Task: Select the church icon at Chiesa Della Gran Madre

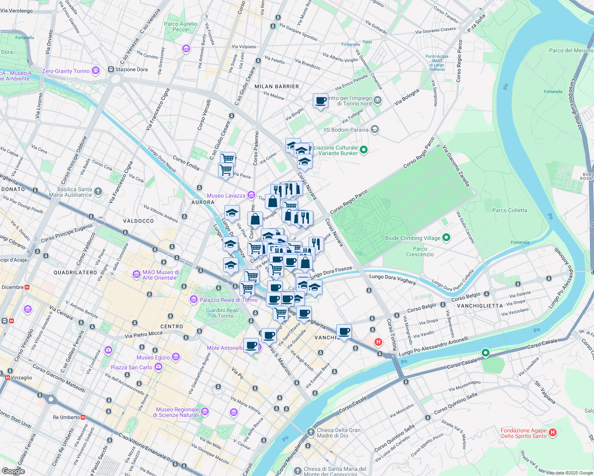Action: tap(310, 432)
